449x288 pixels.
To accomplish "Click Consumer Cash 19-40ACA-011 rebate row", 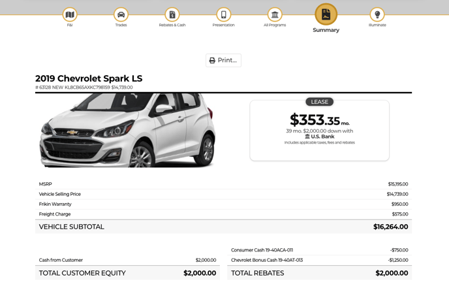I will [320, 250].
